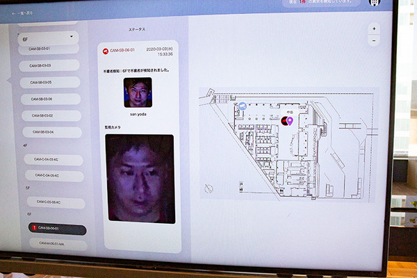417x278 pixels.
Task: Open the detected person's small face thumbnail
Action: click(x=138, y=91)
